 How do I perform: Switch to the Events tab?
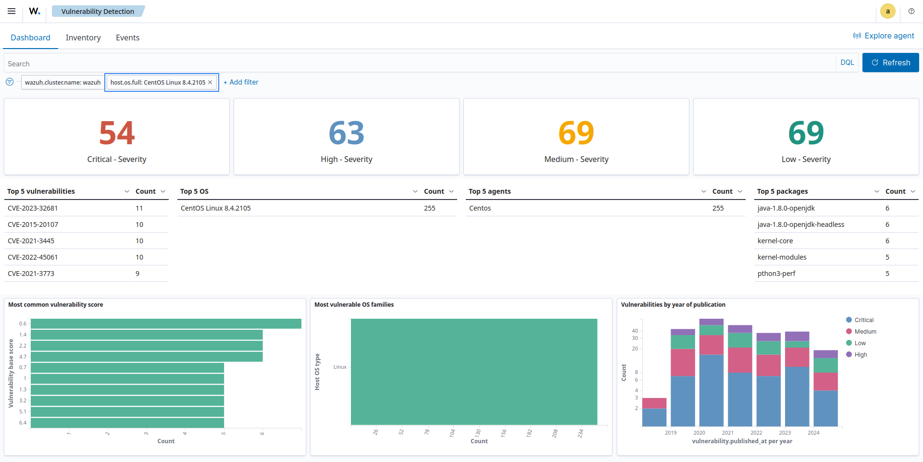click(x=127, y=37)
